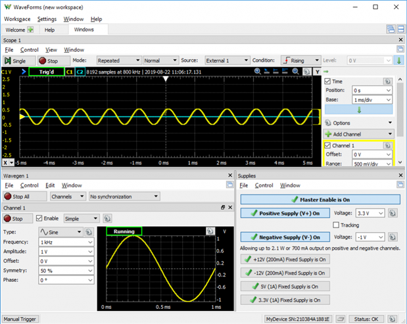Expand the trigger Source dropdown External 1
The width and height of the screenshot is (407, 324).
(227, 60)
